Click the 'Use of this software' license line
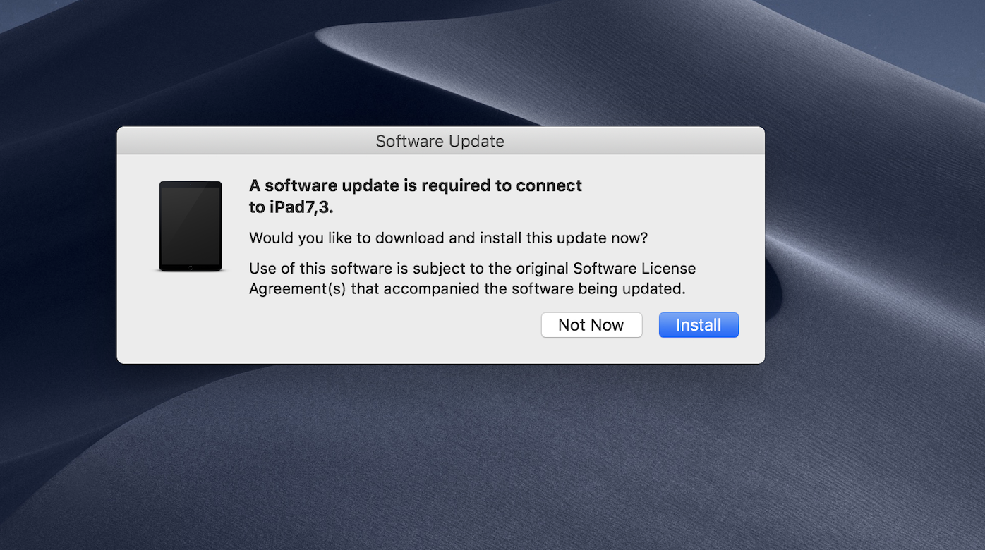 click(x=473, y=269)
